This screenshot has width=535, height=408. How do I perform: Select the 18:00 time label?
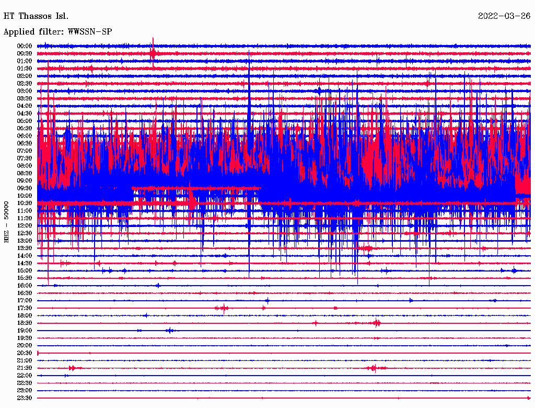point(25,316)
